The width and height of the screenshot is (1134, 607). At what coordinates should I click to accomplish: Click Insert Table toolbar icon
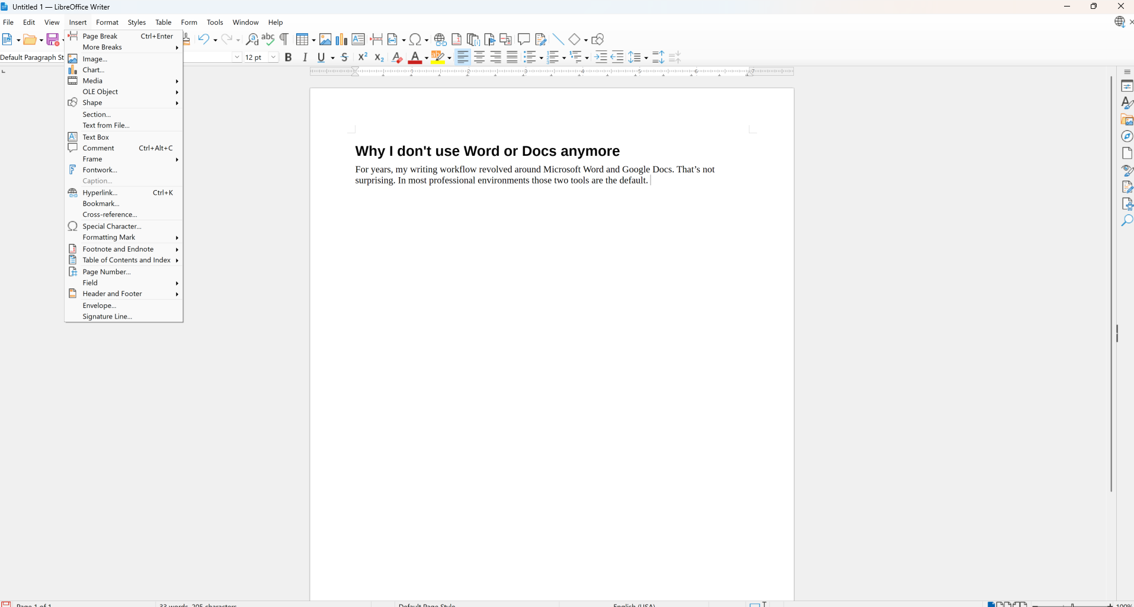coord(302,40)
